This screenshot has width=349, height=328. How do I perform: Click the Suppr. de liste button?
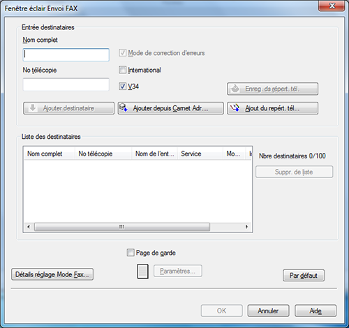click(295, 172)
